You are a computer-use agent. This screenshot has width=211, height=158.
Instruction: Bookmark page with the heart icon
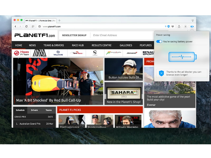click(173, 26)
